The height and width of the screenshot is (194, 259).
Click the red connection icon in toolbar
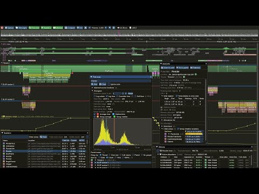[x=2, y=28]
